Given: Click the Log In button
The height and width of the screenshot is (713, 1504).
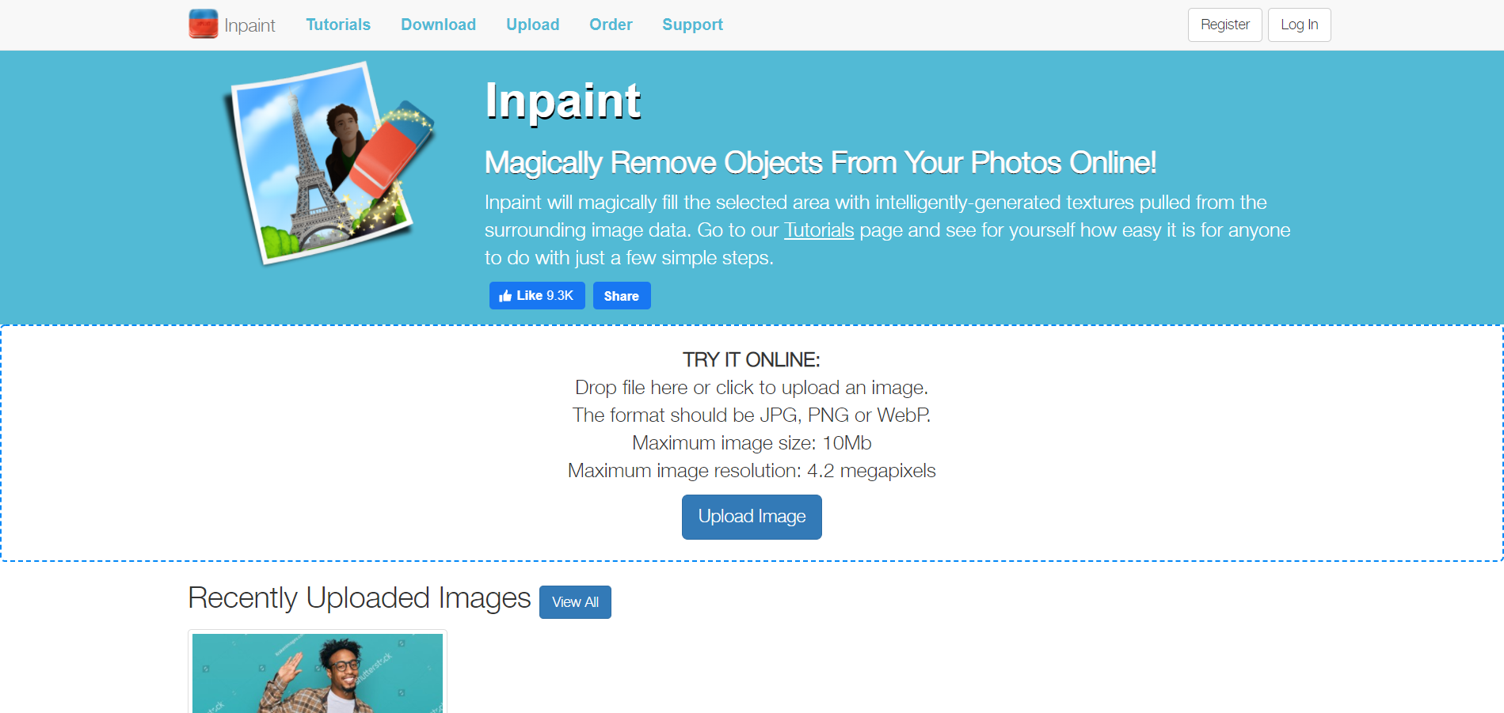Looking at the screenshot, I should pos(1299,25).
